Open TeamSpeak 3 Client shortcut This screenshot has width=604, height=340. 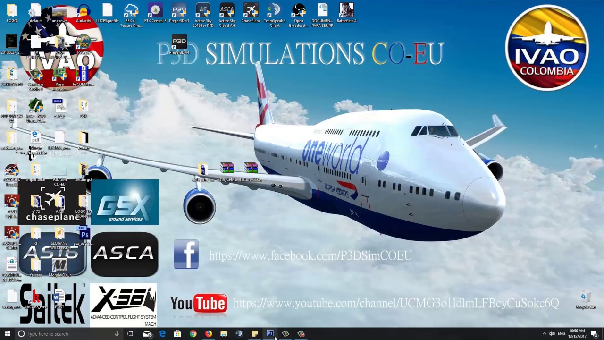pyautogui.click(x=275, y=15)
